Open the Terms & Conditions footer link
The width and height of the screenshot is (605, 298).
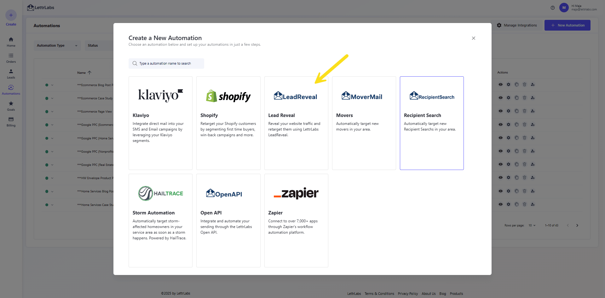pyautogui.click(x=379, y=294)
